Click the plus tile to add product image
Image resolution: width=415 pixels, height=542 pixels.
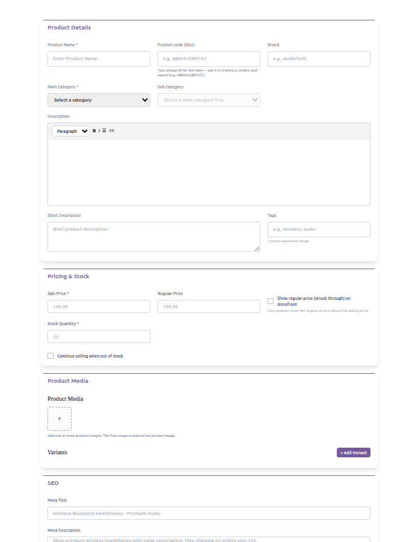(x=60, y=419)
